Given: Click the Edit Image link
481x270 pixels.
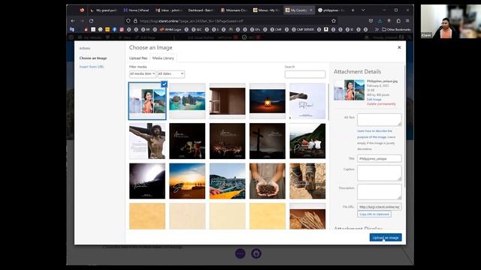Looking at the screenshot, I should pyautogui.click(x=374, y=100).
